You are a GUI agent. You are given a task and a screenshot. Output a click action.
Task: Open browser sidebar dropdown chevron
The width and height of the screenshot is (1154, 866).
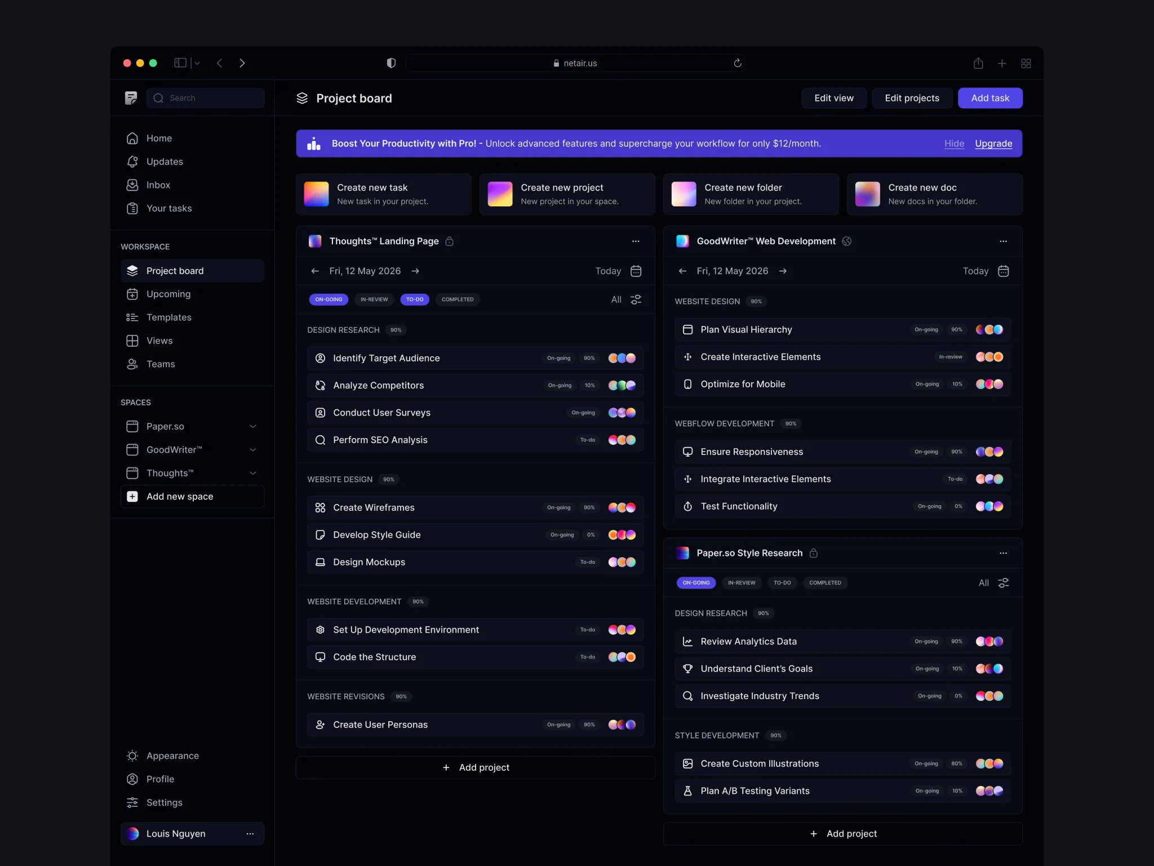(x=197, y=64)
